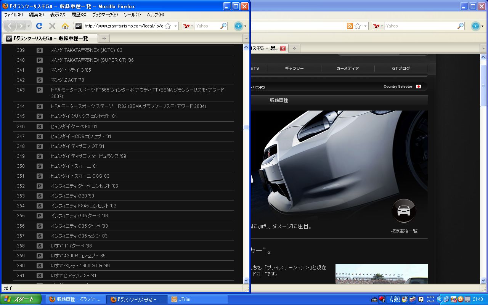The height and width of the screenshot is (305, 488).
Task: Open the list-all-tabs dropdown in the rear window
Action: coord(483,48)
